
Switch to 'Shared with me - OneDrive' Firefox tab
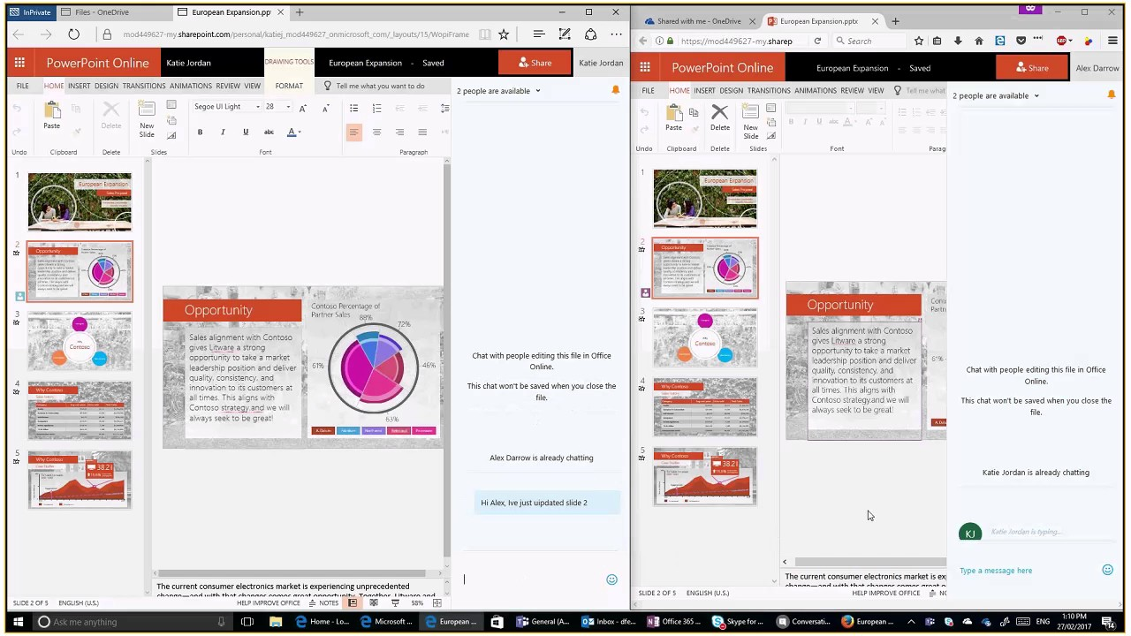click(696, 21)
